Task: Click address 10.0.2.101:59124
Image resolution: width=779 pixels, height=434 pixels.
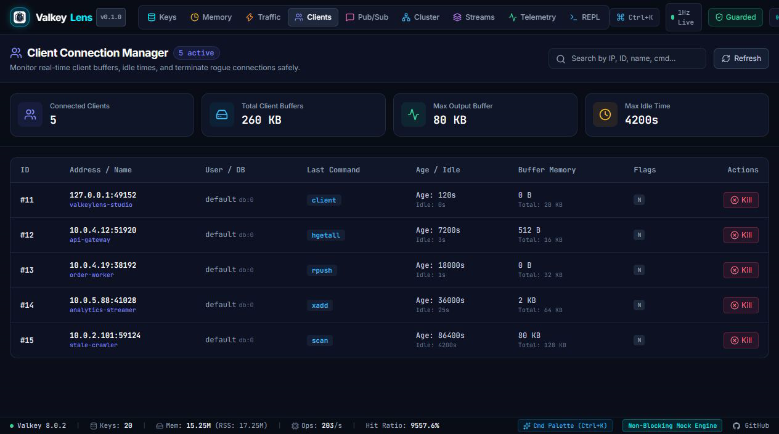Action: coord(105,336)
